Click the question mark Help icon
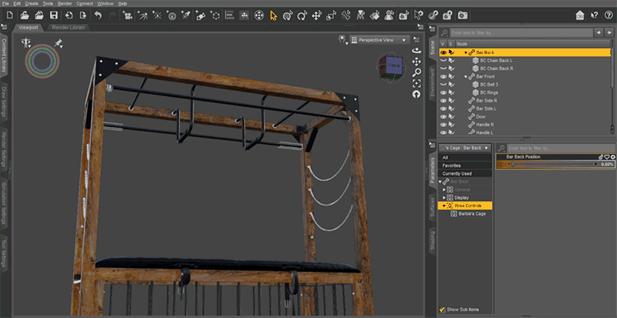 click(x=609, y=15)
